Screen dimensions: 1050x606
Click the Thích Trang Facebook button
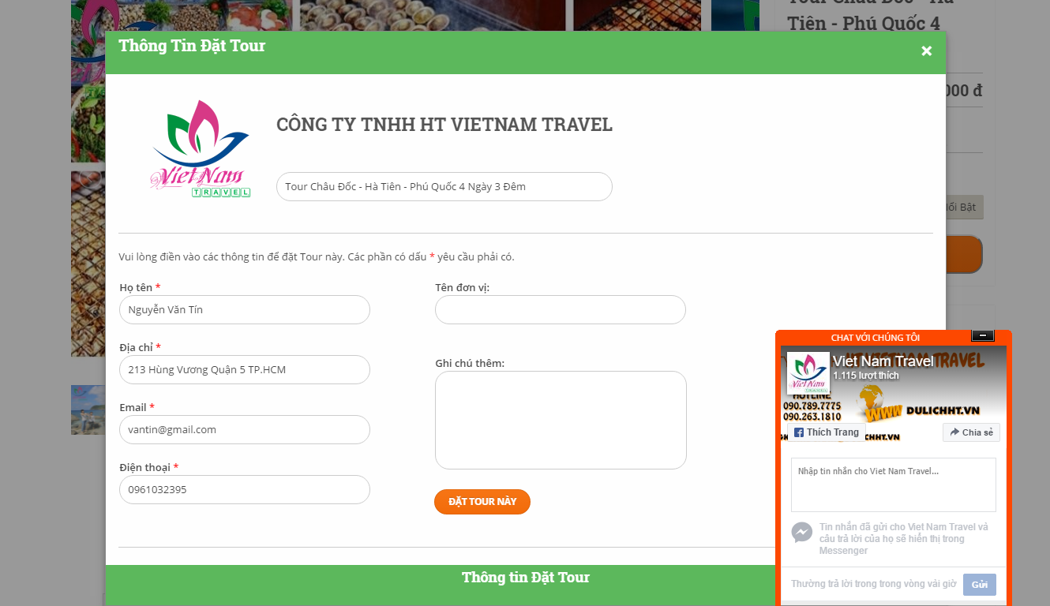coord(826,432)
